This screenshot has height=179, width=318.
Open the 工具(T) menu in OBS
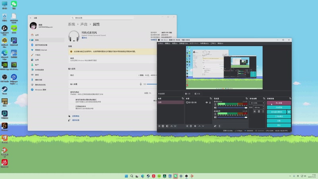pyautogui.click(x=213, y=43)
